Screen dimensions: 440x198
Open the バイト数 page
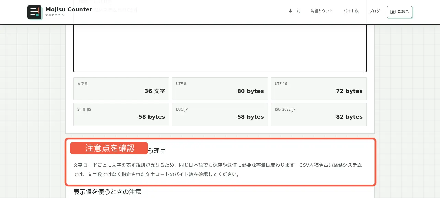(x=351, y=11)
